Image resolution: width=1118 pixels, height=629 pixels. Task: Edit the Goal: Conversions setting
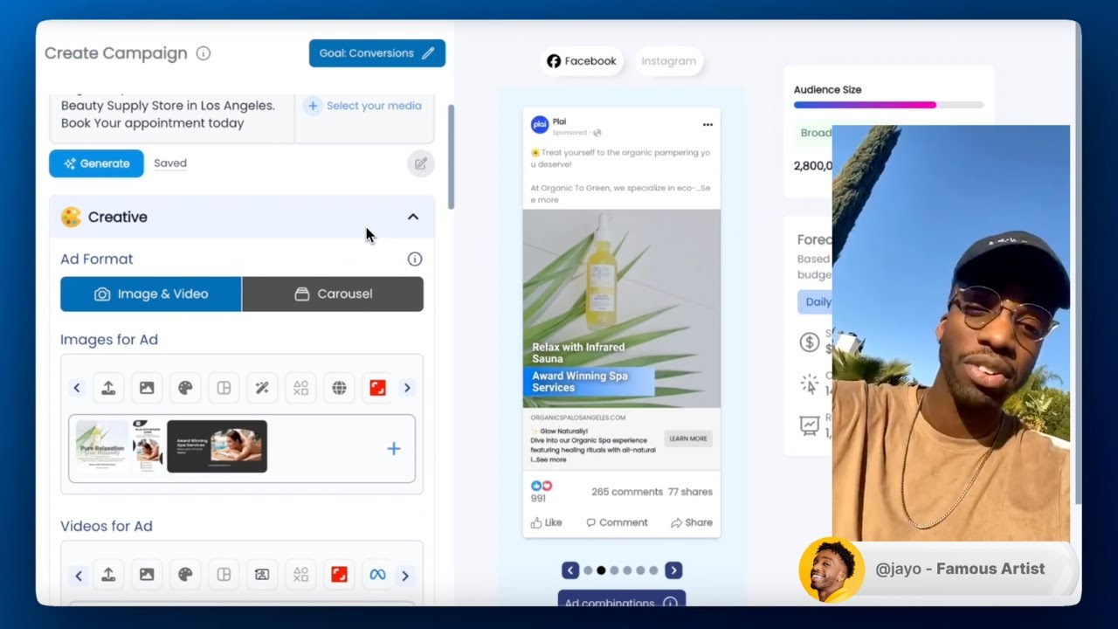coord(376,53)
